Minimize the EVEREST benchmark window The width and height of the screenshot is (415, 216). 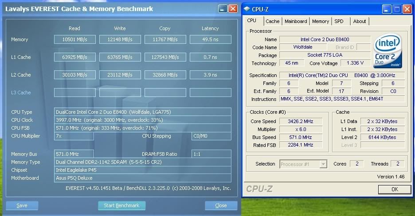223,9
